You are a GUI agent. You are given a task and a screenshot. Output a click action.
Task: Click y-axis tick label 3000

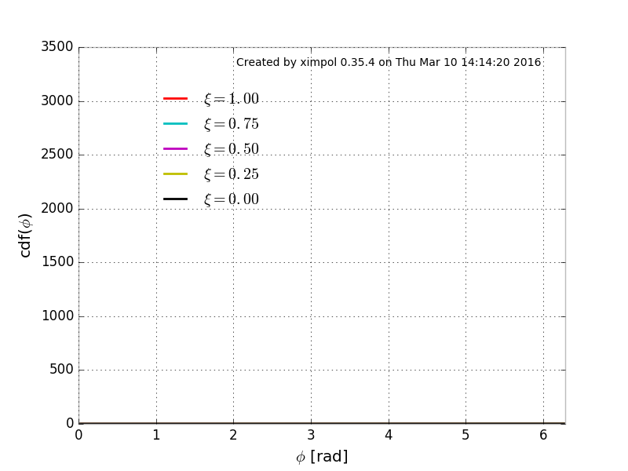click(57, 101)
